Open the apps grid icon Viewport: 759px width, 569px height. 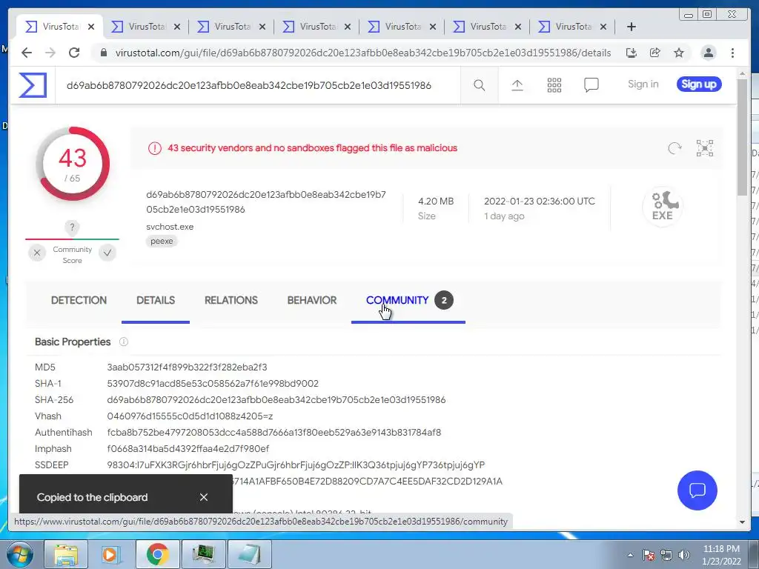click(x=554, y=85)
